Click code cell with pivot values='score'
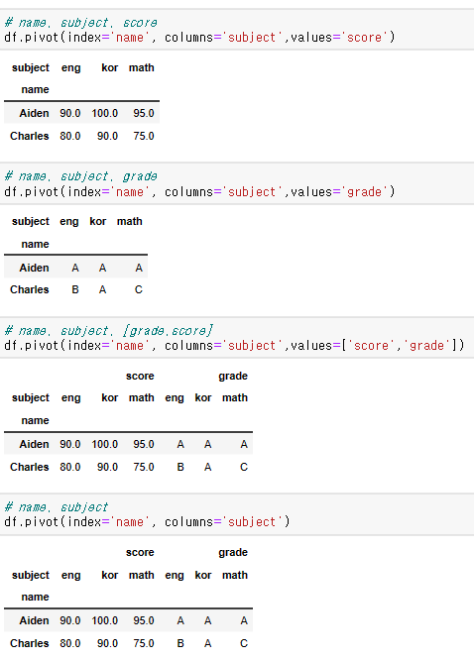Image resolution: width=474 pixels, height=660 pixels. point(237,29)
